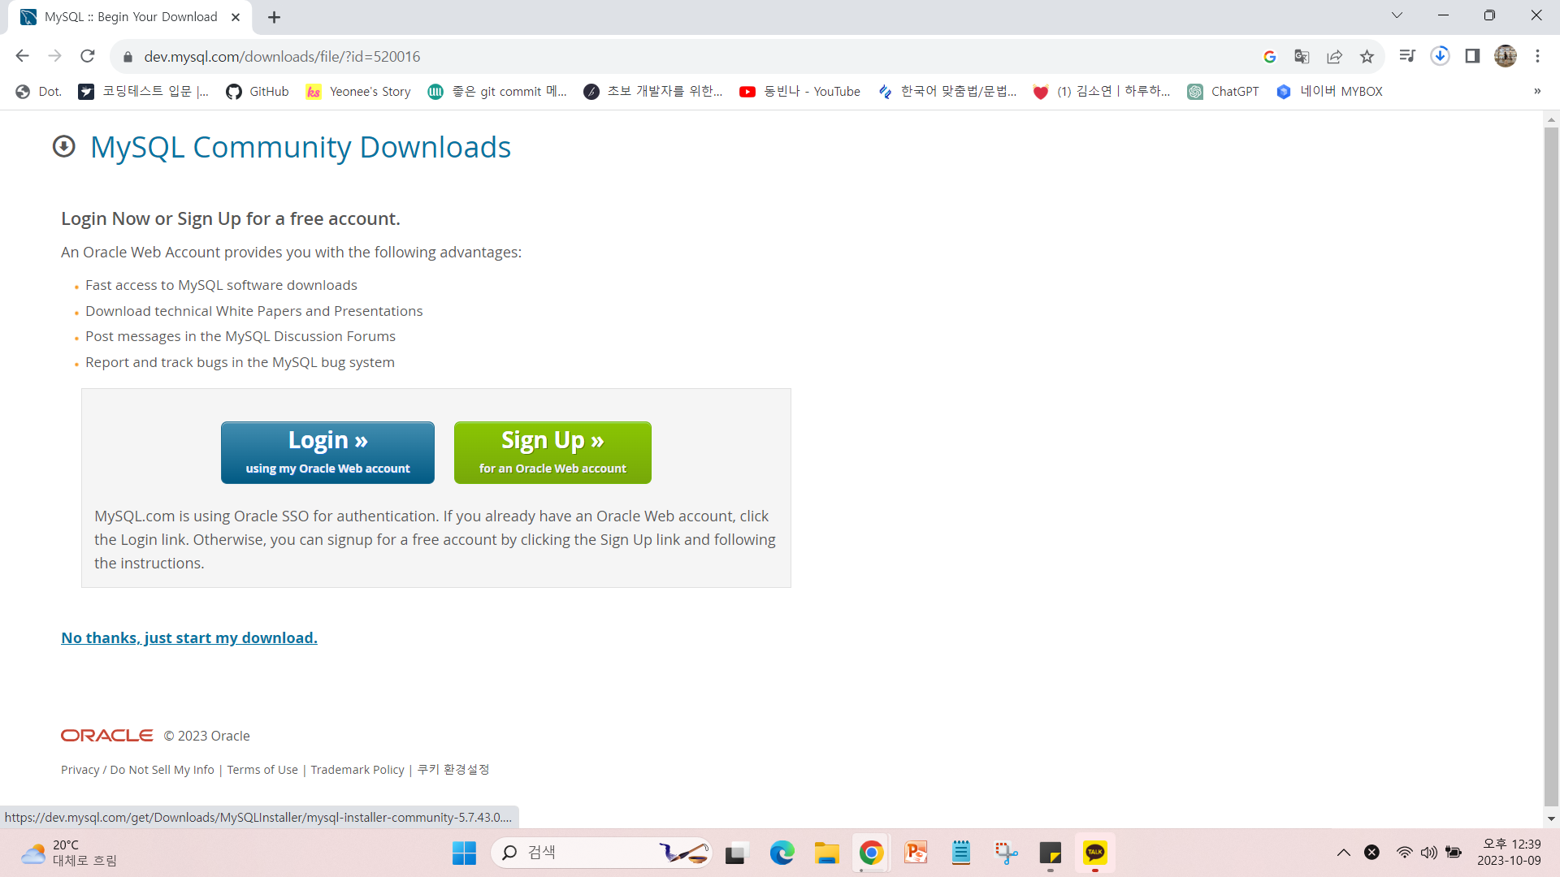Click the page scrollbar down arrow
The width and height of the screenshot is (1560, 877).
(x=1551, y=819)
